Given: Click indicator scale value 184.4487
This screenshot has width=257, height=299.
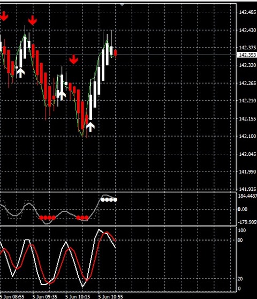Looking at the screenshot, I should coord(247,196).
